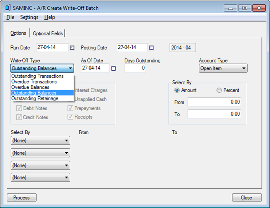This screenshot has width=270, height=208.
Task: Choose Outstanding Retainage from the list
Action: 42,98
